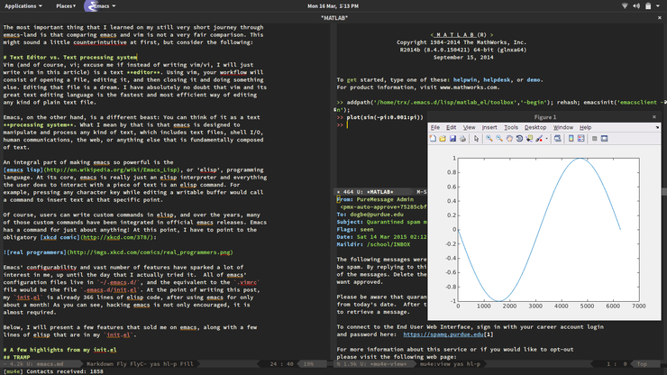This screenshot has width=667, height=375.
Task: Select the Rotate 3D tool
Action: click(519, 139)
